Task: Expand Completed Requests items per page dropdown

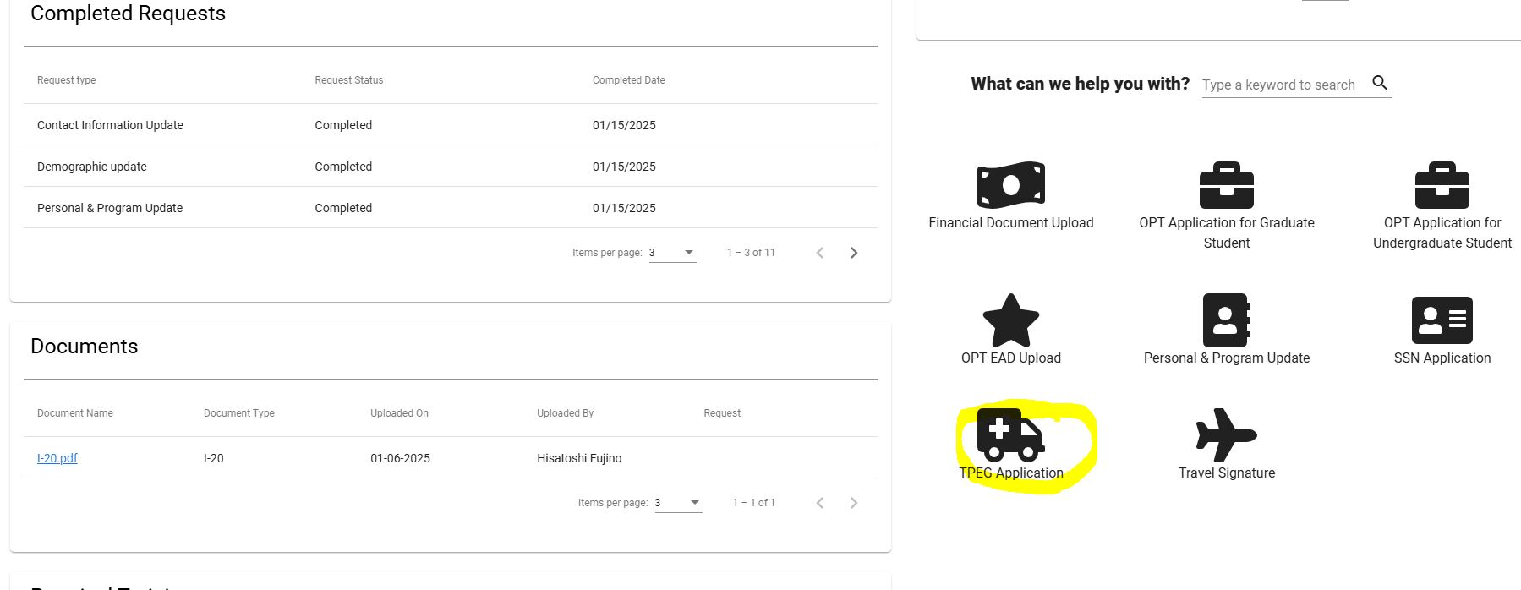Action: [x=673, y=253]
